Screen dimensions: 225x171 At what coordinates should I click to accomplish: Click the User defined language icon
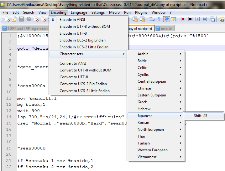click(174, 19)
